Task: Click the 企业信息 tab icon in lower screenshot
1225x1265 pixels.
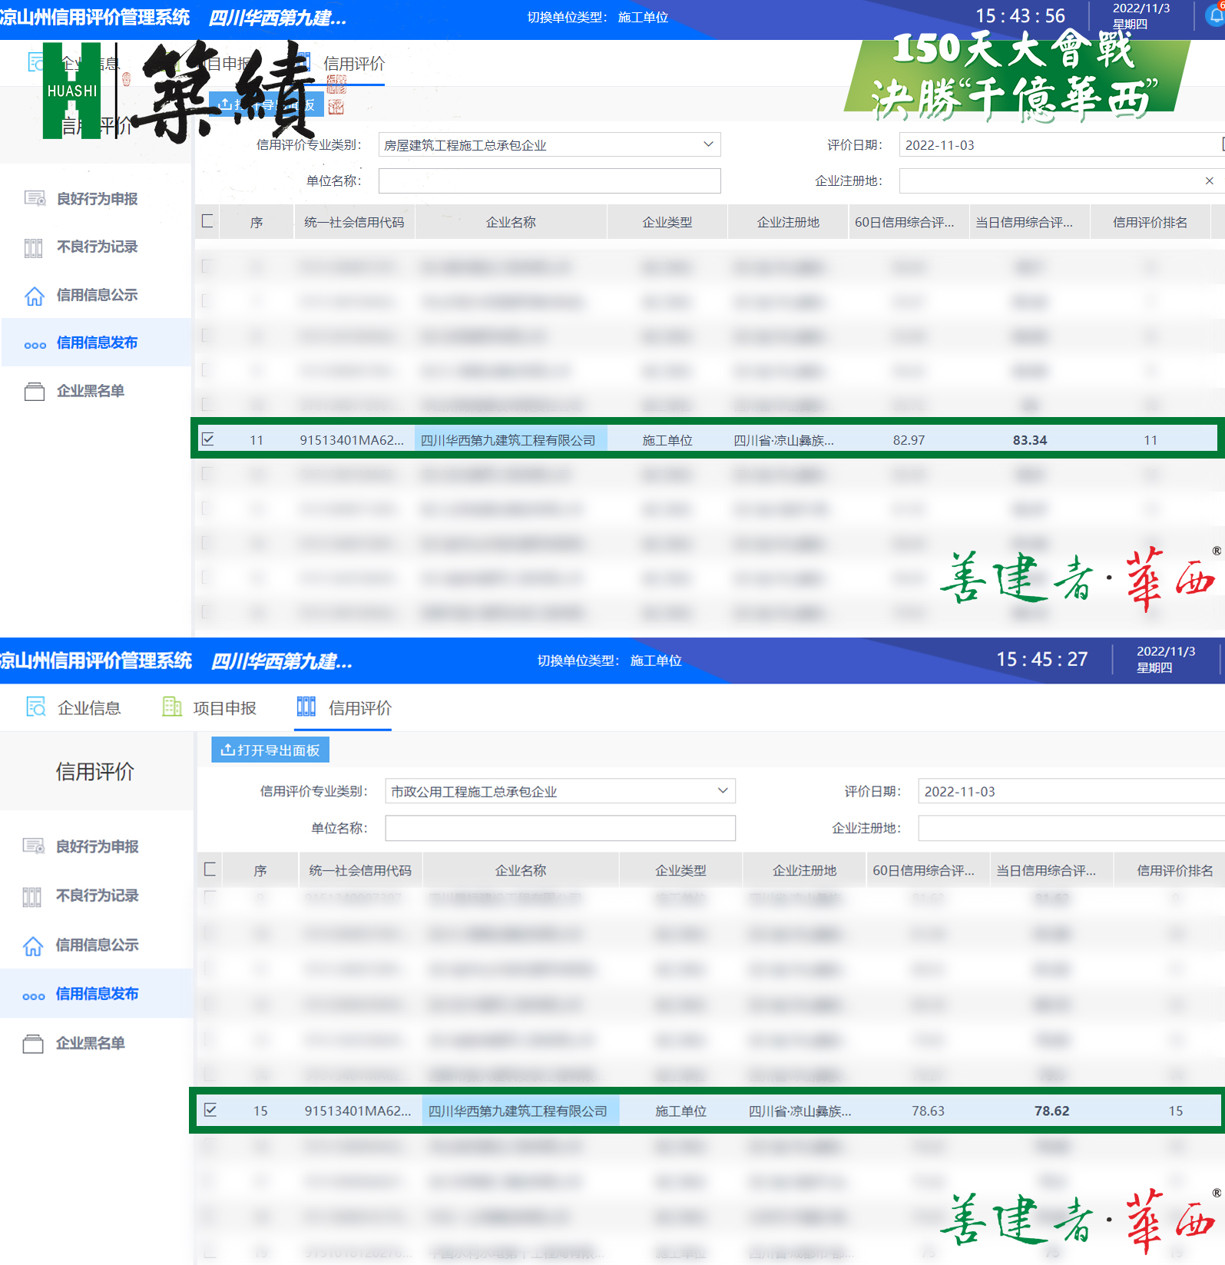Action: pos(36,707)
